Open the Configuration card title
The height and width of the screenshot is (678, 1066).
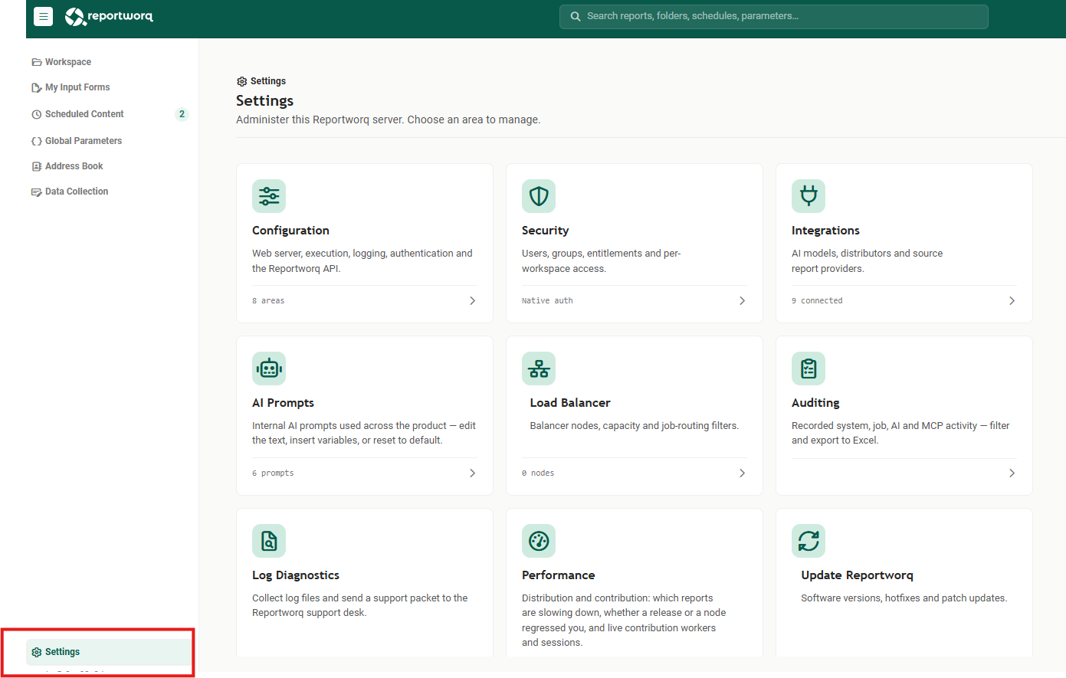tap(290, 231)
